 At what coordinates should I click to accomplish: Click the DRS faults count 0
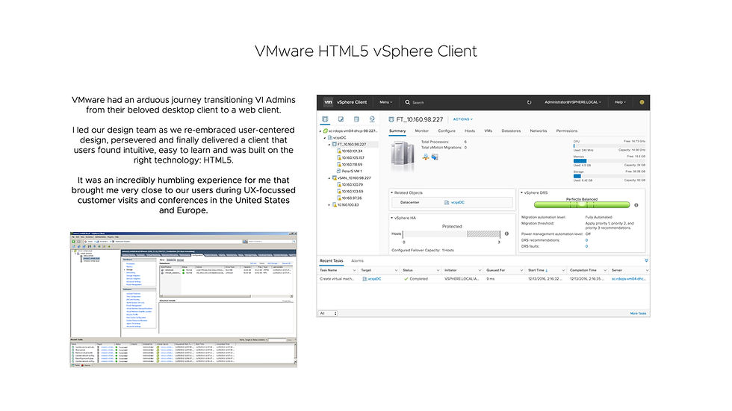pos(586,246)
